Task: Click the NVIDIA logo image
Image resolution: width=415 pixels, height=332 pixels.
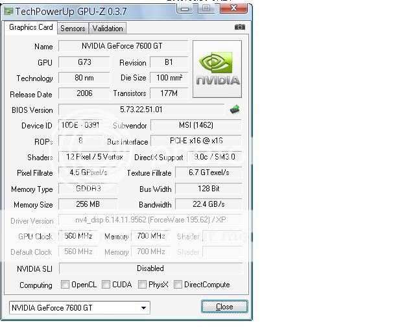Action: (218, 69)
